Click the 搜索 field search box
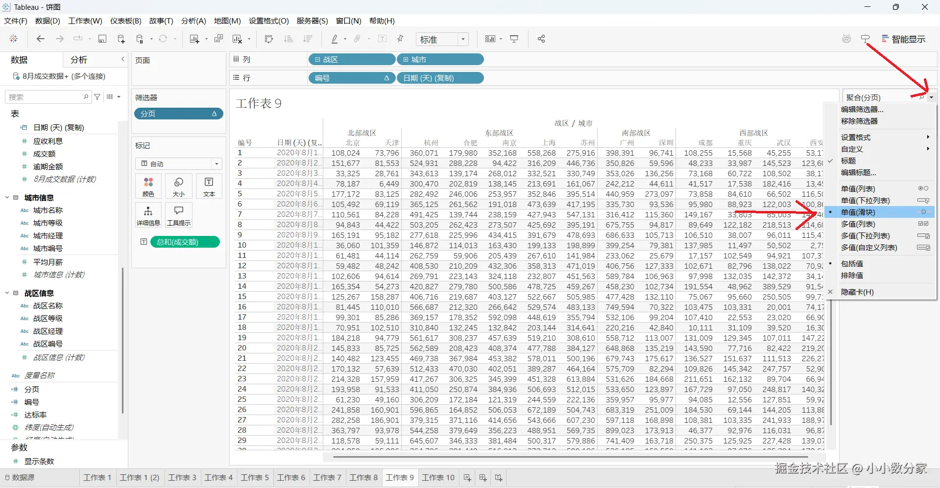The image size is (940, 488). coord(48,97)
